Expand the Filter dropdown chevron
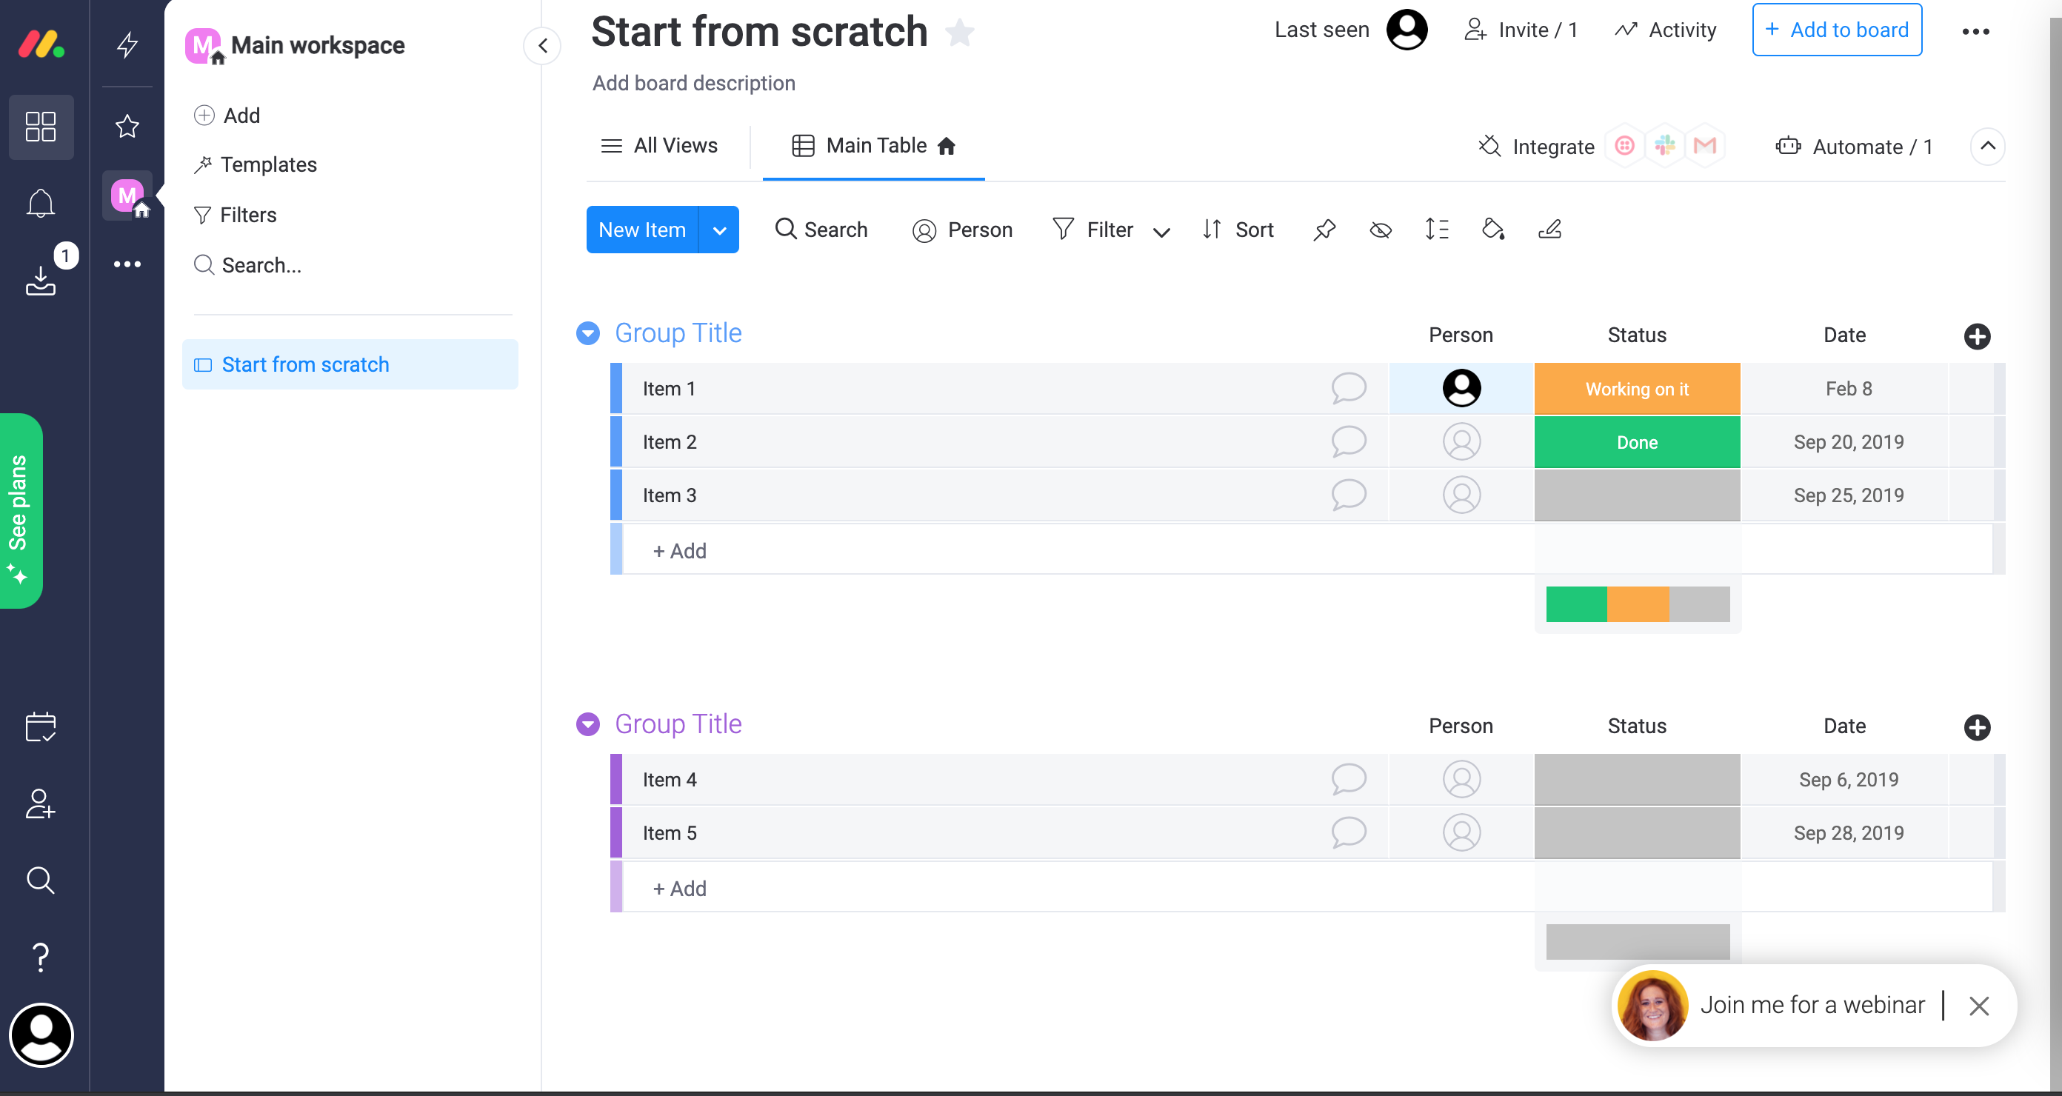The image size is (2062, 1096). [1161, 233]
